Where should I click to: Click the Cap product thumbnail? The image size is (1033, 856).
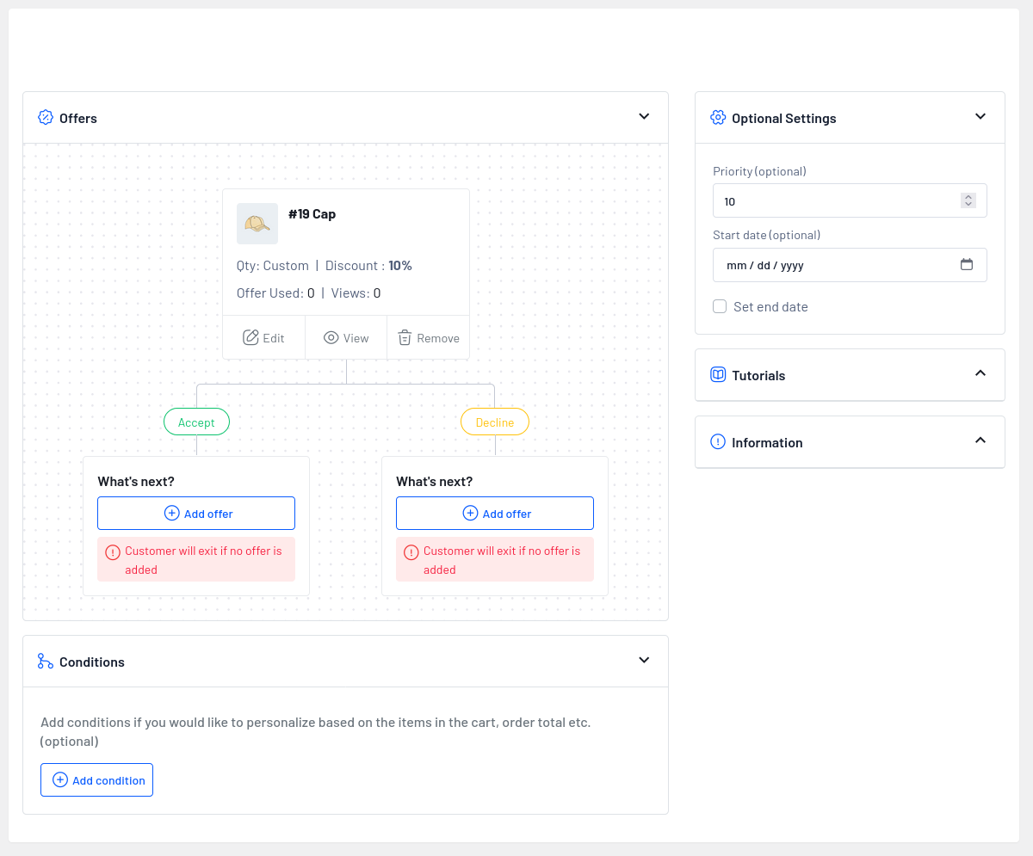tap(257, 224)
